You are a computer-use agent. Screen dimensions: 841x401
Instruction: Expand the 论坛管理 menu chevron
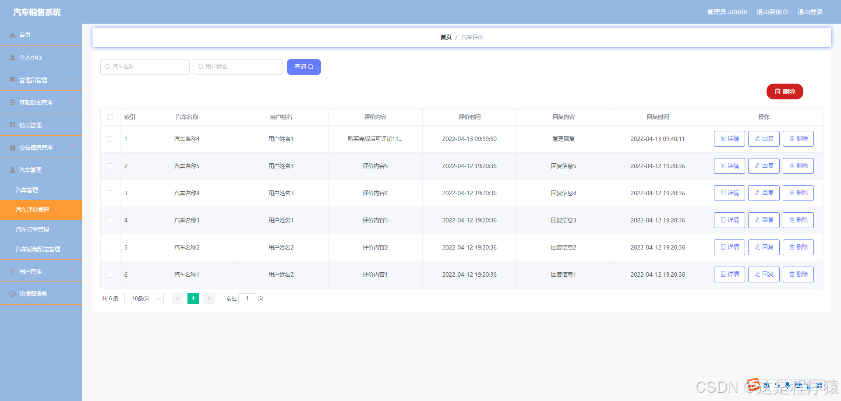(x=72, y=125)
